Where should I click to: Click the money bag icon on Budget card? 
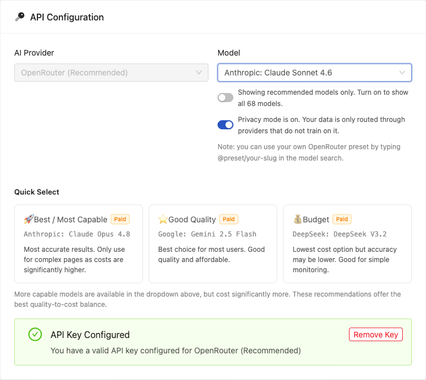[297, 219]
